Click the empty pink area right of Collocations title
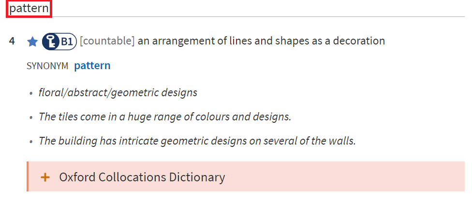The image size is (472, 205). tap(345, 176)
